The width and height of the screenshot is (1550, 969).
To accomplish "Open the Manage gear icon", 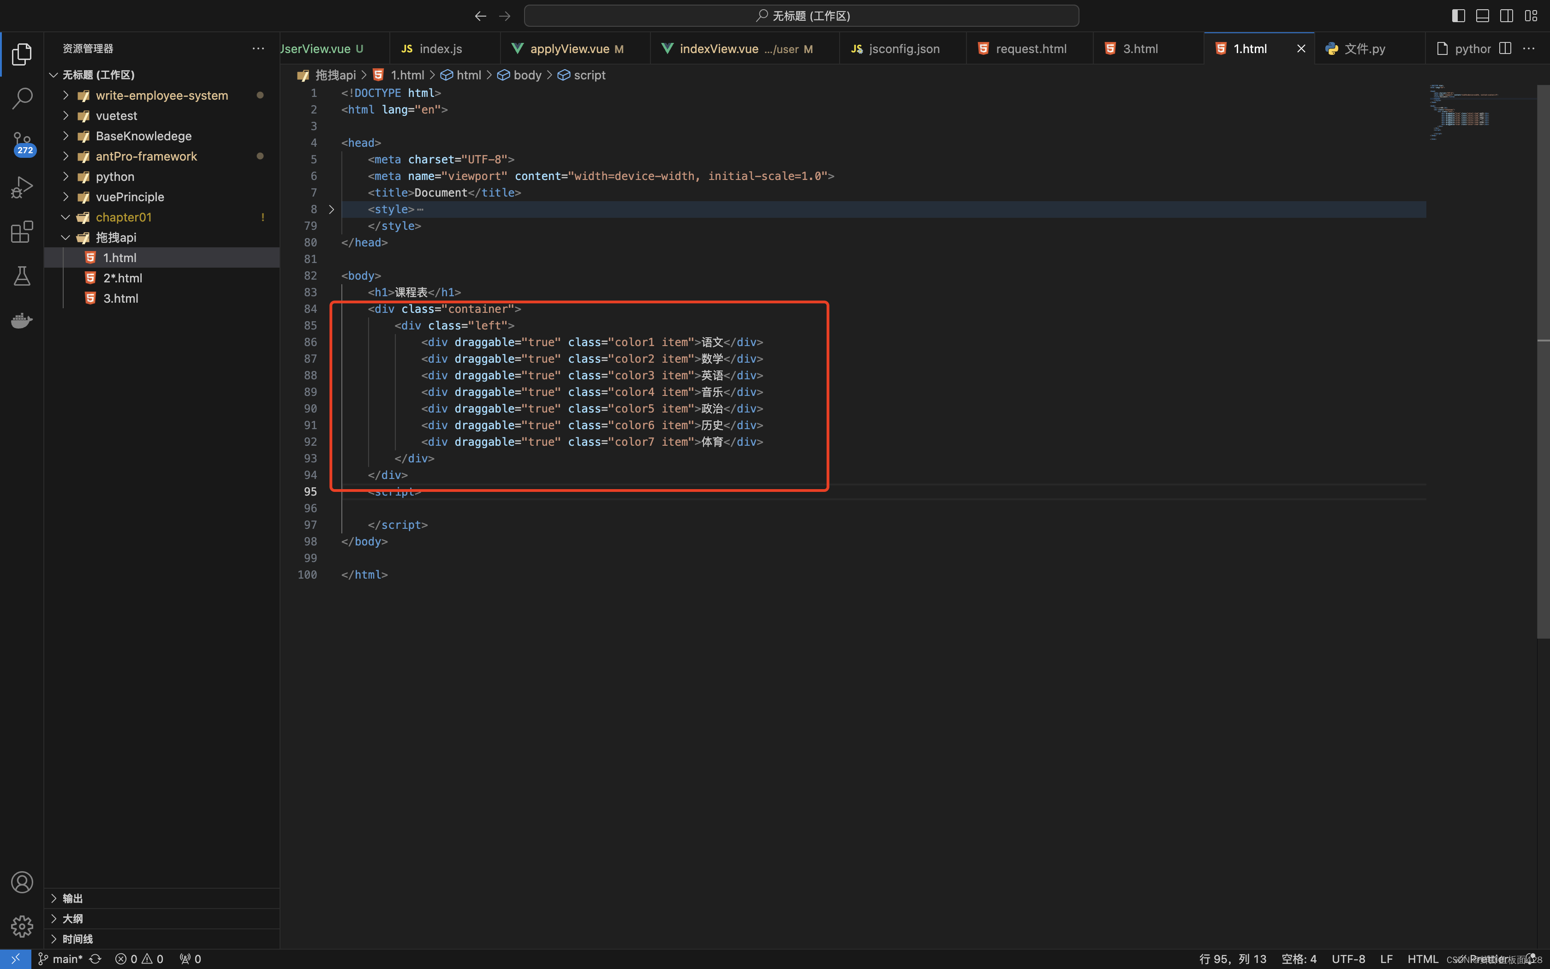I will click(22, 927).
